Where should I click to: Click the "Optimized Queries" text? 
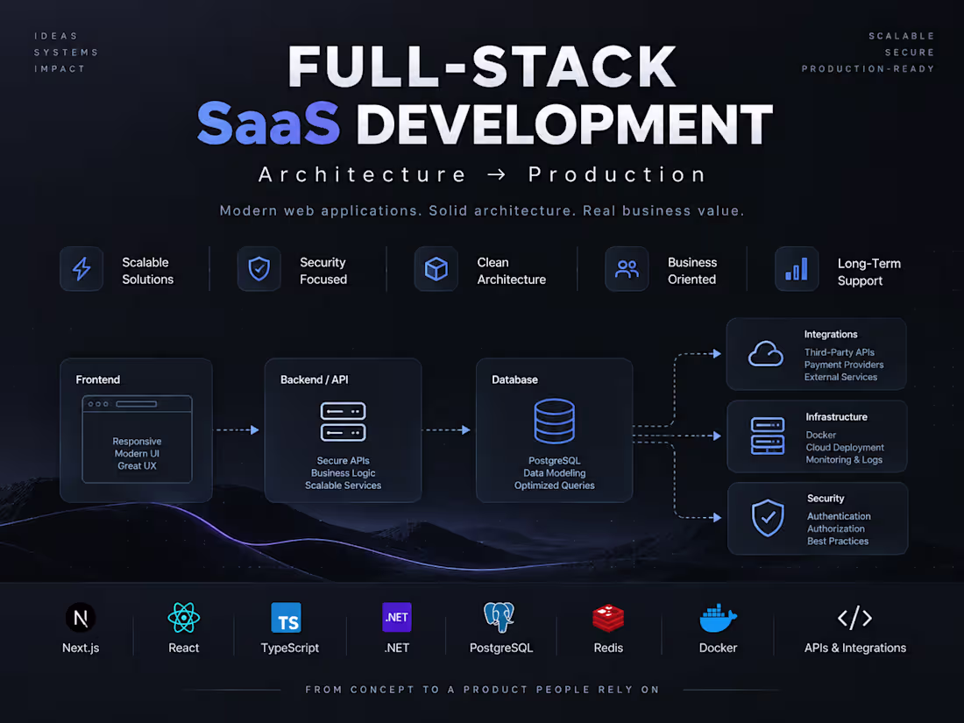click(555, 486)
